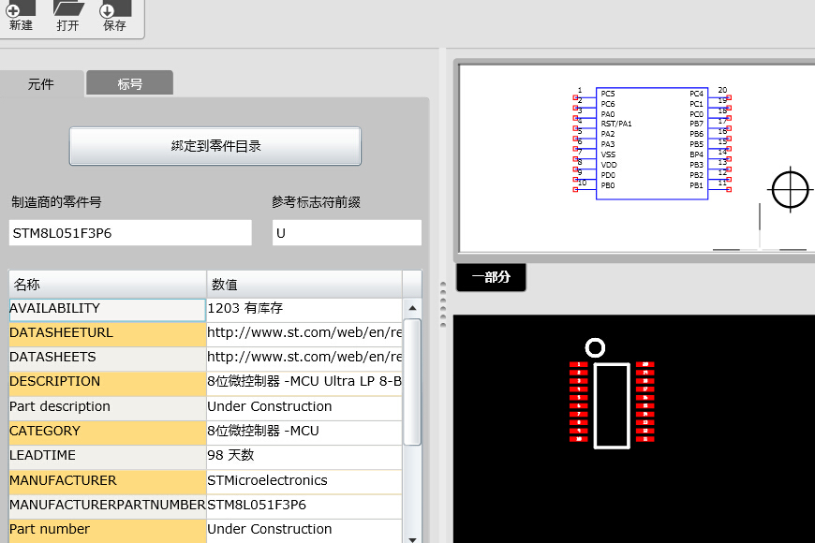The height and width of the screenshot is (543, 815).
Task: Select the DATASHEETURL row name
Action: point(108,334)
